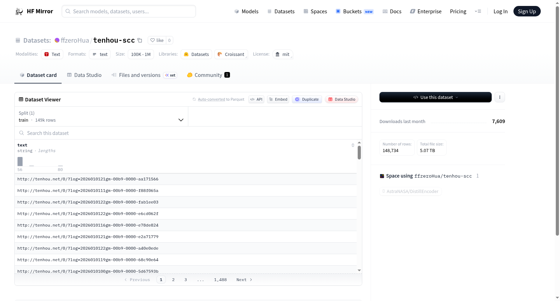Click the dataset viewer scroll-up arrow
This screenshot has width=560, height=301.
[x=359, y=143]
